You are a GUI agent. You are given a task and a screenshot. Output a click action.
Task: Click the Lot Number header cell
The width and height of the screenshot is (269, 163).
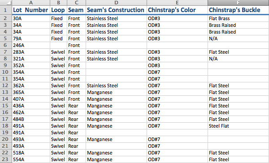31,10
